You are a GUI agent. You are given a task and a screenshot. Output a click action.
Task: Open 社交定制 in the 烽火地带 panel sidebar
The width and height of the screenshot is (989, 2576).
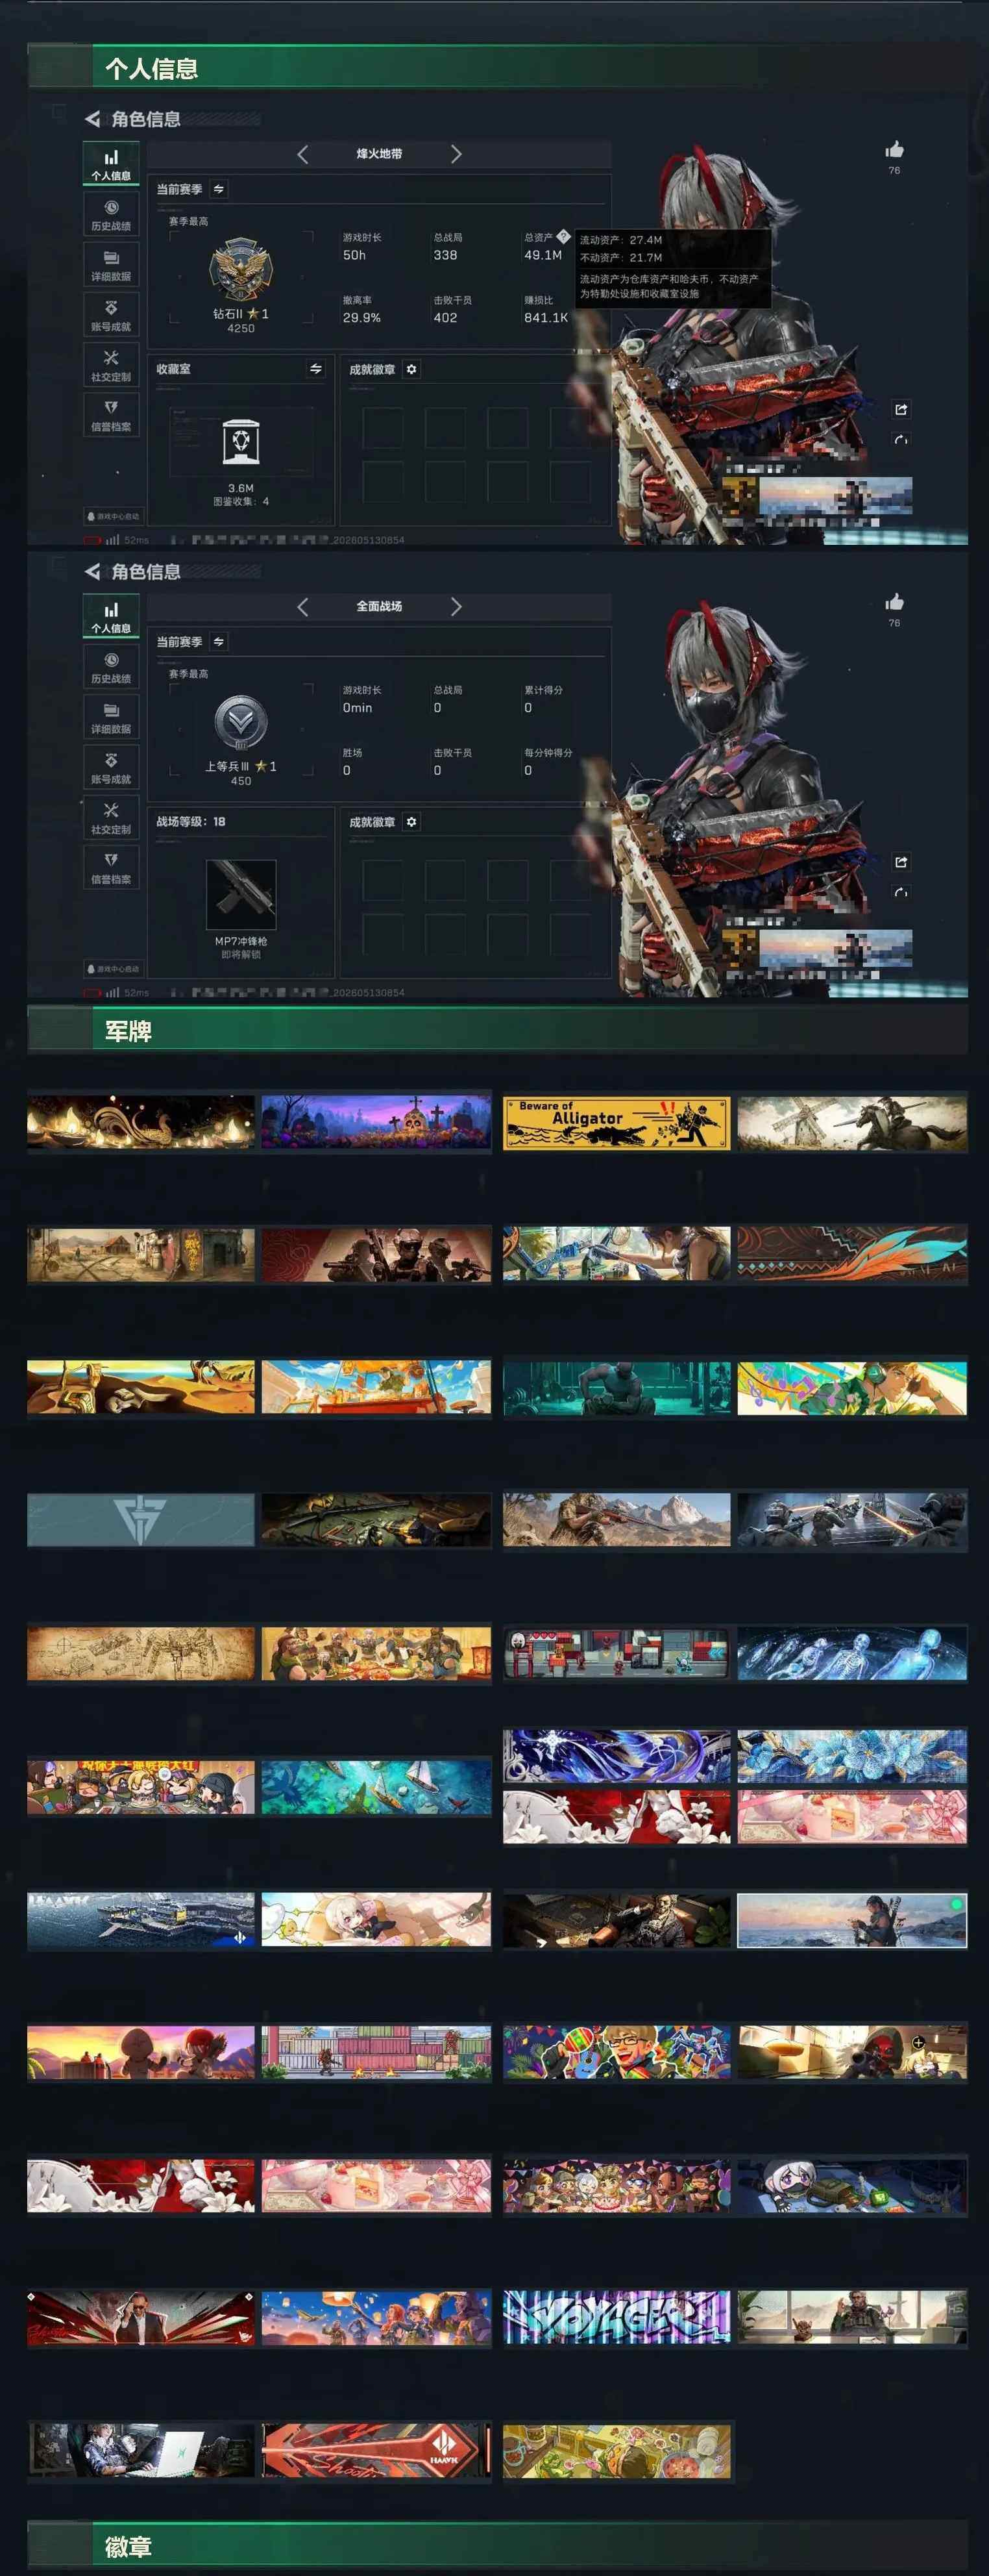111,365
